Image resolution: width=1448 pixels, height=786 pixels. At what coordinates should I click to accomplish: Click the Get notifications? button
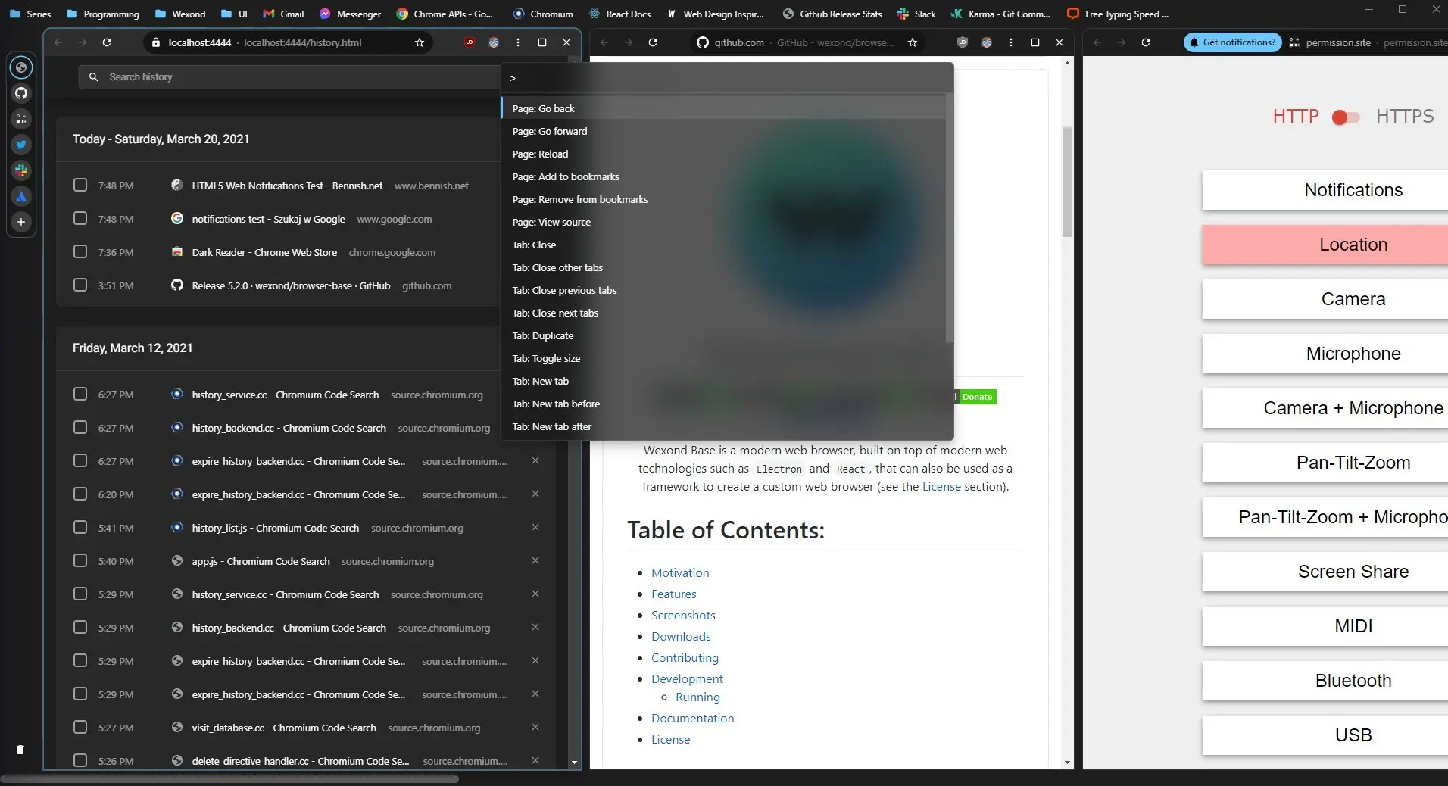(x=1232, y=42)
